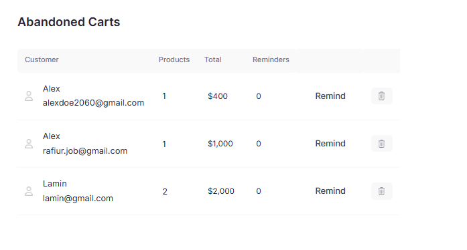Image resolution: width=467 pixels, height=250 pixels.
Task: Delete Alex's $400 abandoned cart with trash icon
Action: point(381,96)
